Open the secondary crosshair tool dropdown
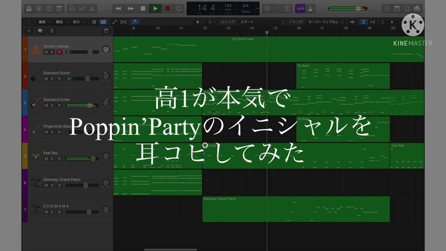Image resolution: width=446 pixels, height=251 pixels. (212, 22)
